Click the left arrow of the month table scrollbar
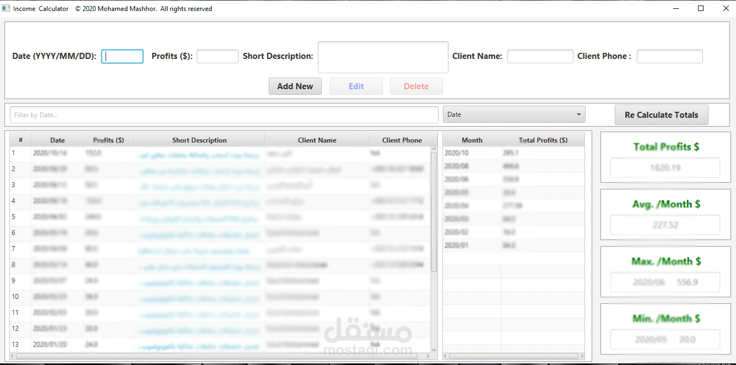736x365 pixels. (x=446, y=356)
